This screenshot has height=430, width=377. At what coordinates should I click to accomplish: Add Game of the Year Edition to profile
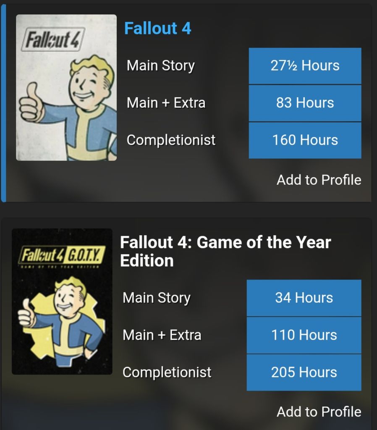[x=319, y=412]
